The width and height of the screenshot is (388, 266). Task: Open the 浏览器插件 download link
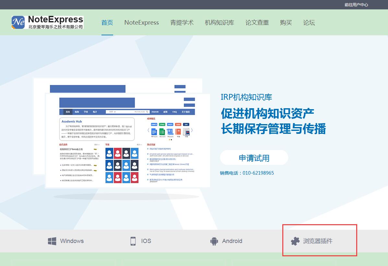318,241
